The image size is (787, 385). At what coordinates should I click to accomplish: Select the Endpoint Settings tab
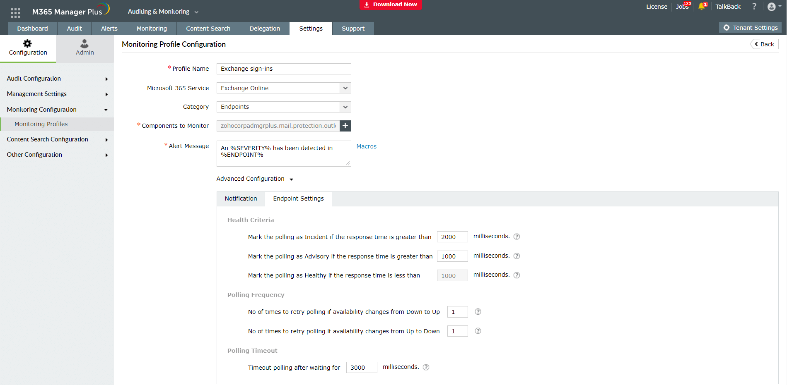click(299, 198)
